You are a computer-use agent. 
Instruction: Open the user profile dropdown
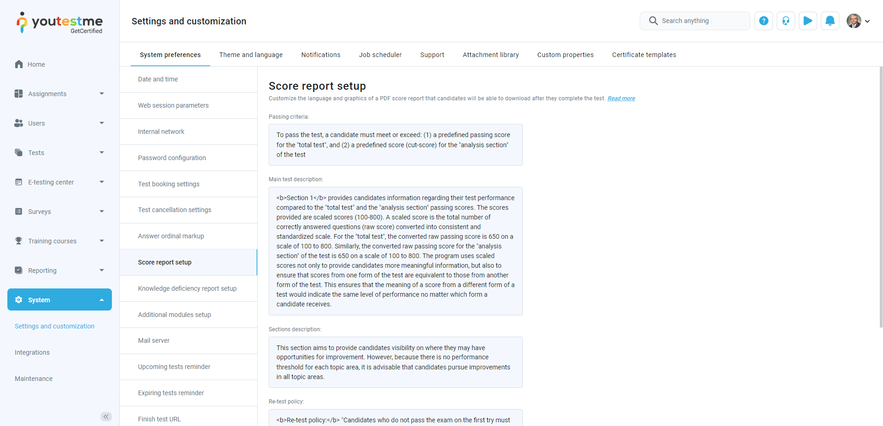[858, 21]
